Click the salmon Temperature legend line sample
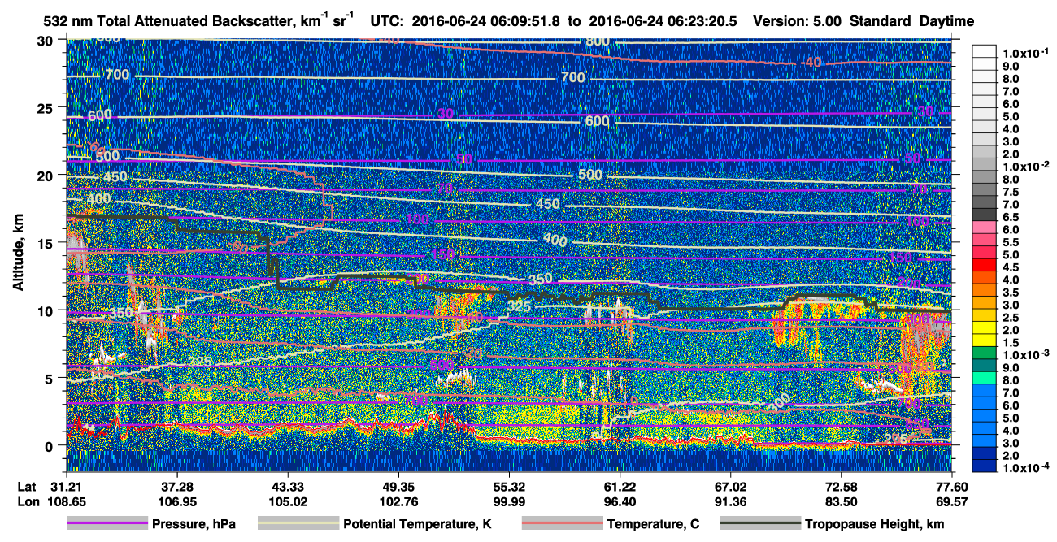This screenshot has width=1057, height=542. tap(561, 524)
